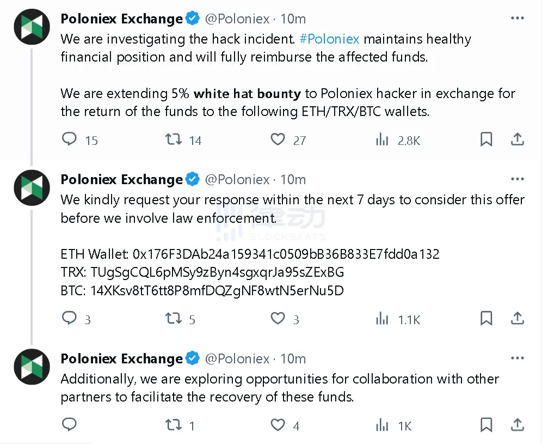Retweet the tweet with 5 reposts
This screenshot has height=444, width=542.
174,318
